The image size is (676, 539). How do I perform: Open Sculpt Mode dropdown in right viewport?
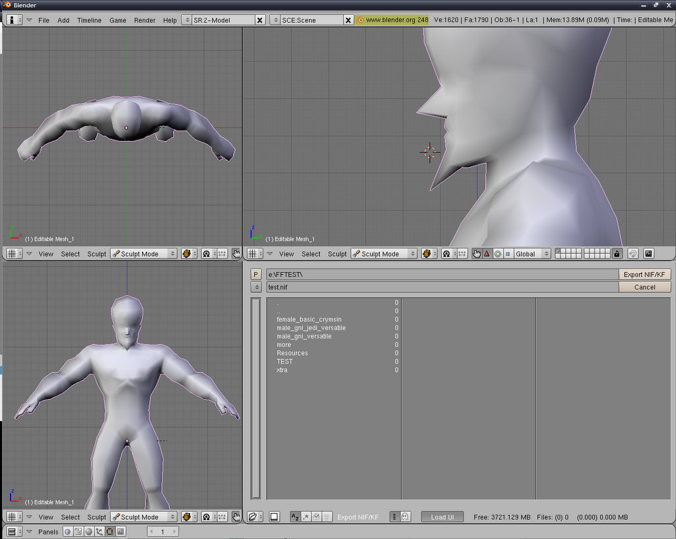[384, 254]
